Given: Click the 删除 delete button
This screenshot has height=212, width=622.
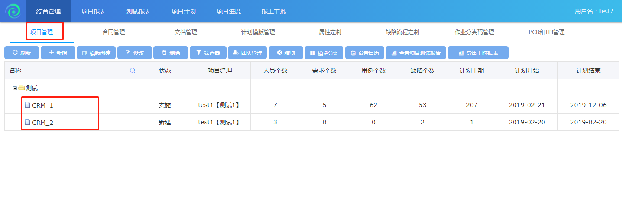Looking at the screenshot, I should (171, 53).
